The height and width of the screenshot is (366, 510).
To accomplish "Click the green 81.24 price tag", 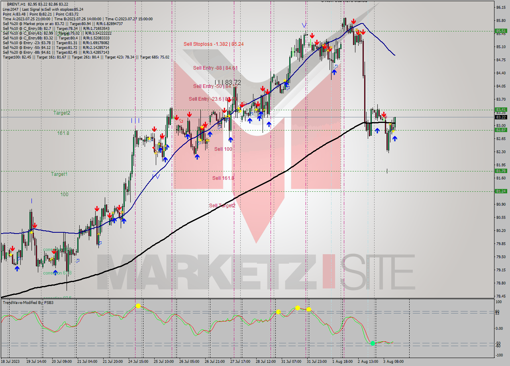I will (x=501, y=191).
